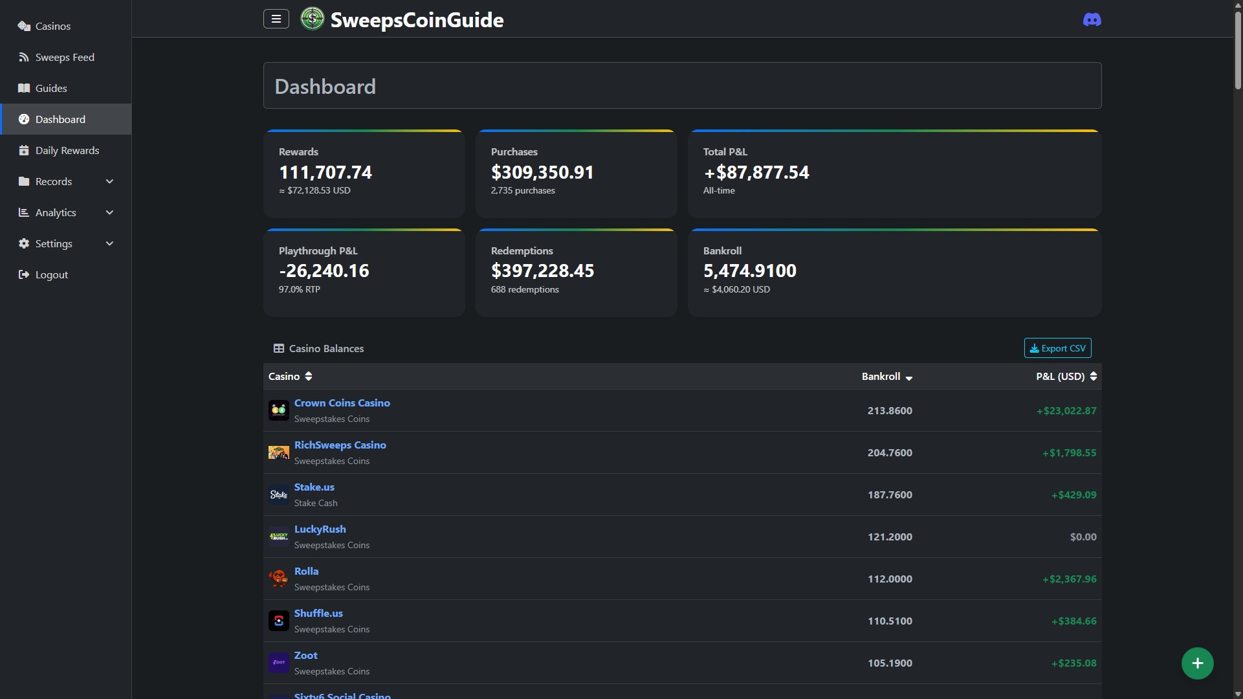Click the Export CSV button
Image resolution: width=1243 pixels, height=699 pixels.
click(1057, 348)
